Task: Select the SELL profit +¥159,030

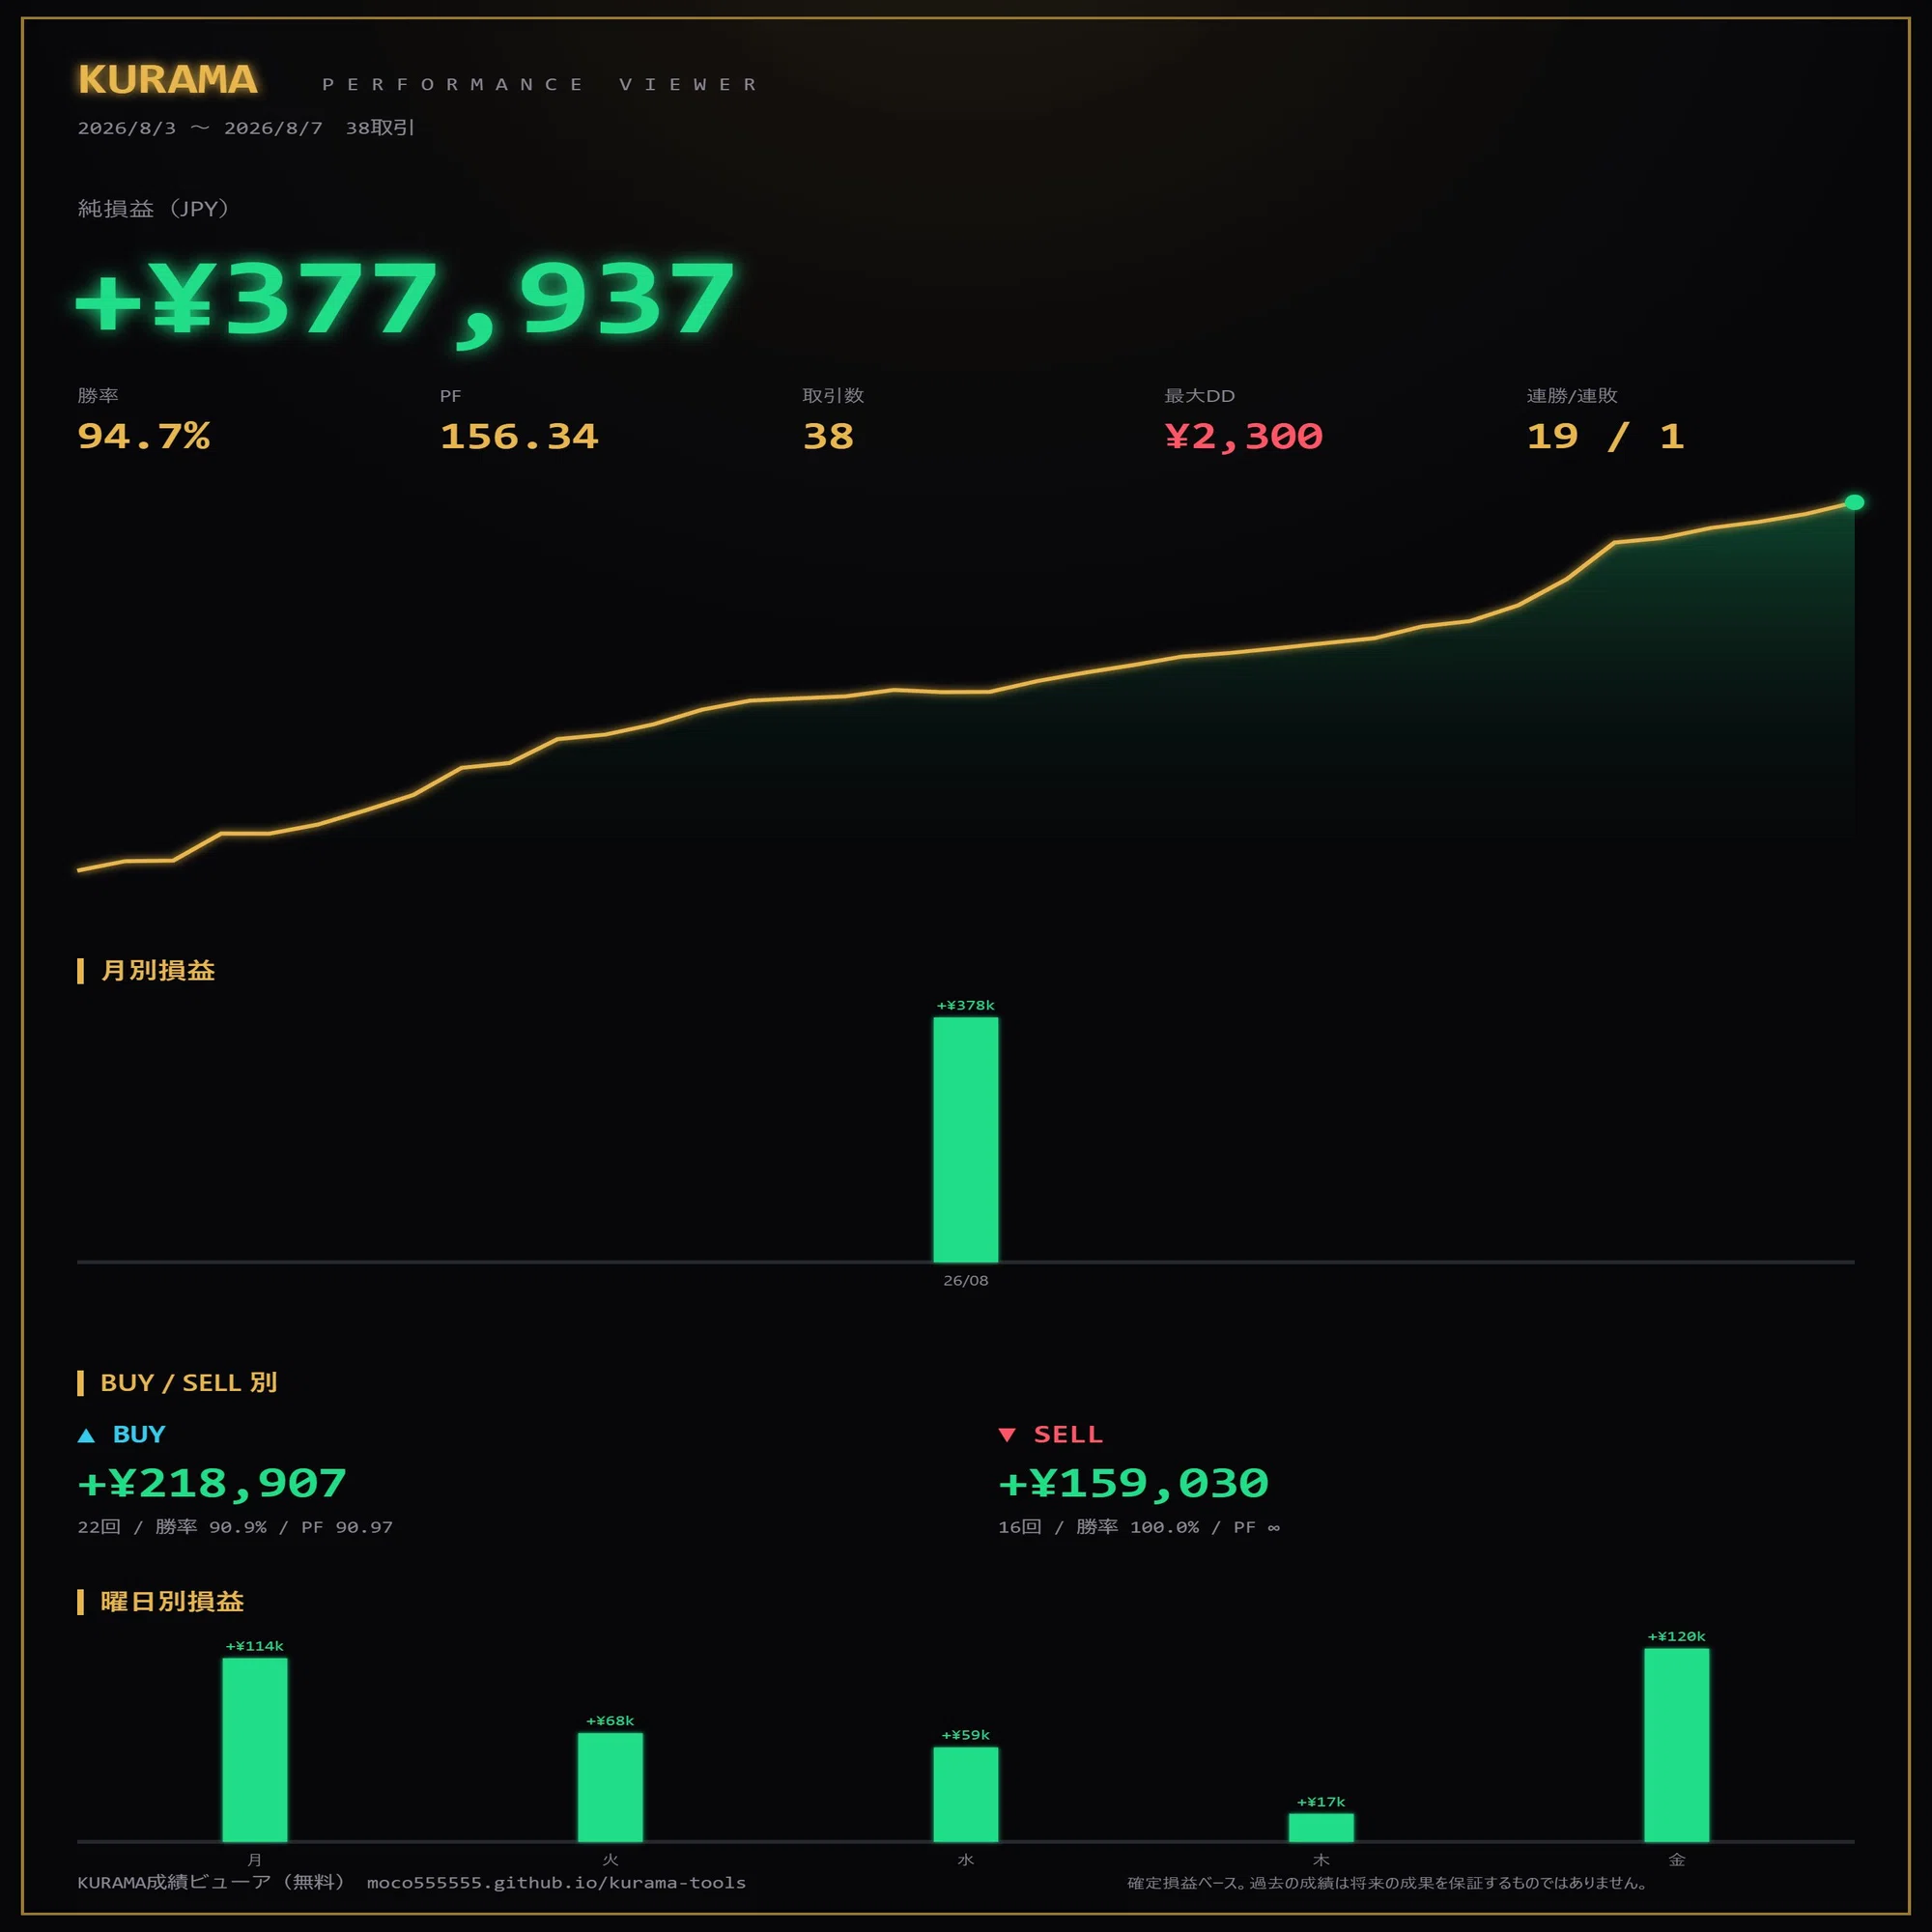Action: point(1133,1483)
